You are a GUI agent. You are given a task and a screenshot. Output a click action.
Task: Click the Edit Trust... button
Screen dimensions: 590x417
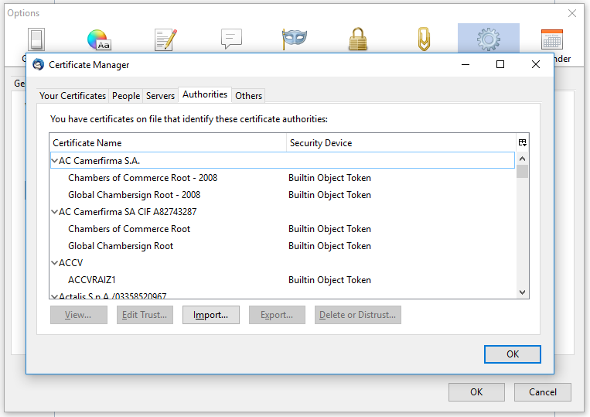pos(145,315)
